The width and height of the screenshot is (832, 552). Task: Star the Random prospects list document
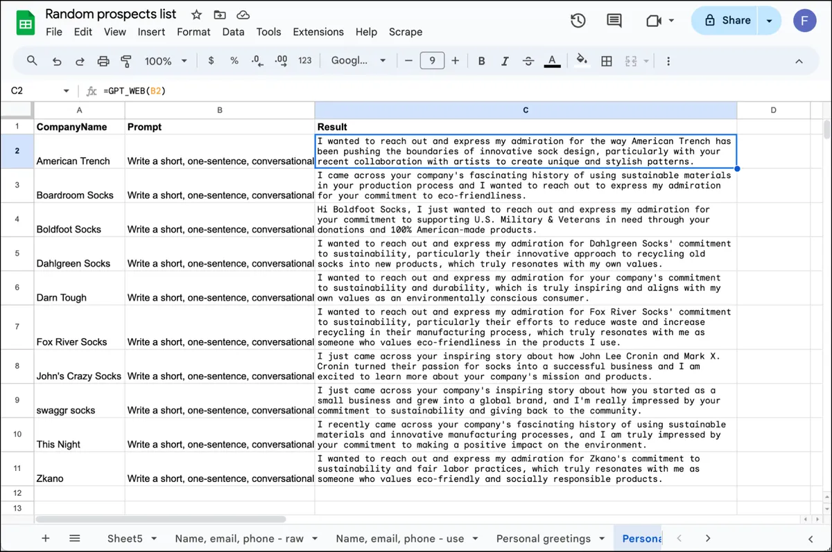coord(196,15)
